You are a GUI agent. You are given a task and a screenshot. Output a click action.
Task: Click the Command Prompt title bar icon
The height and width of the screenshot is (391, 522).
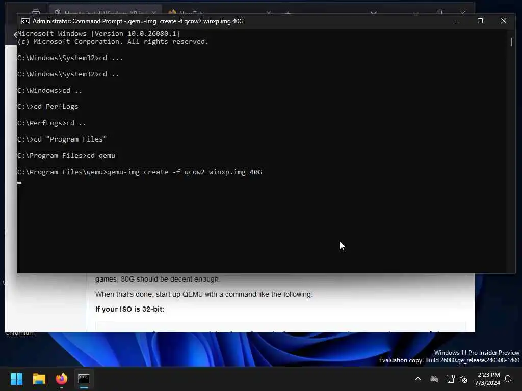tap(25, 21)
